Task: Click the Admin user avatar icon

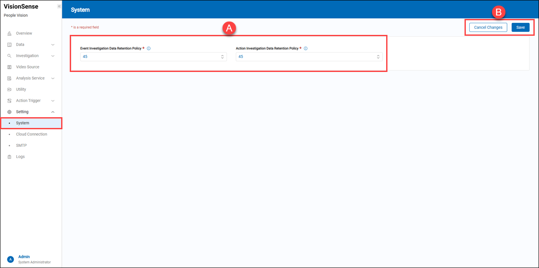Action: (11, 259)
